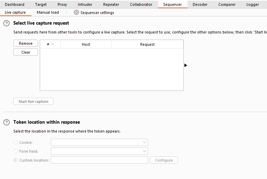This screenshot has width=267, height=179.
Task: Select the Form field radio button
Action: (16, 151)
